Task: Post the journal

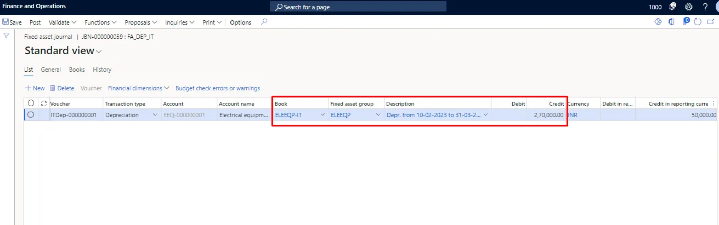Action: (x=35, y=22)
